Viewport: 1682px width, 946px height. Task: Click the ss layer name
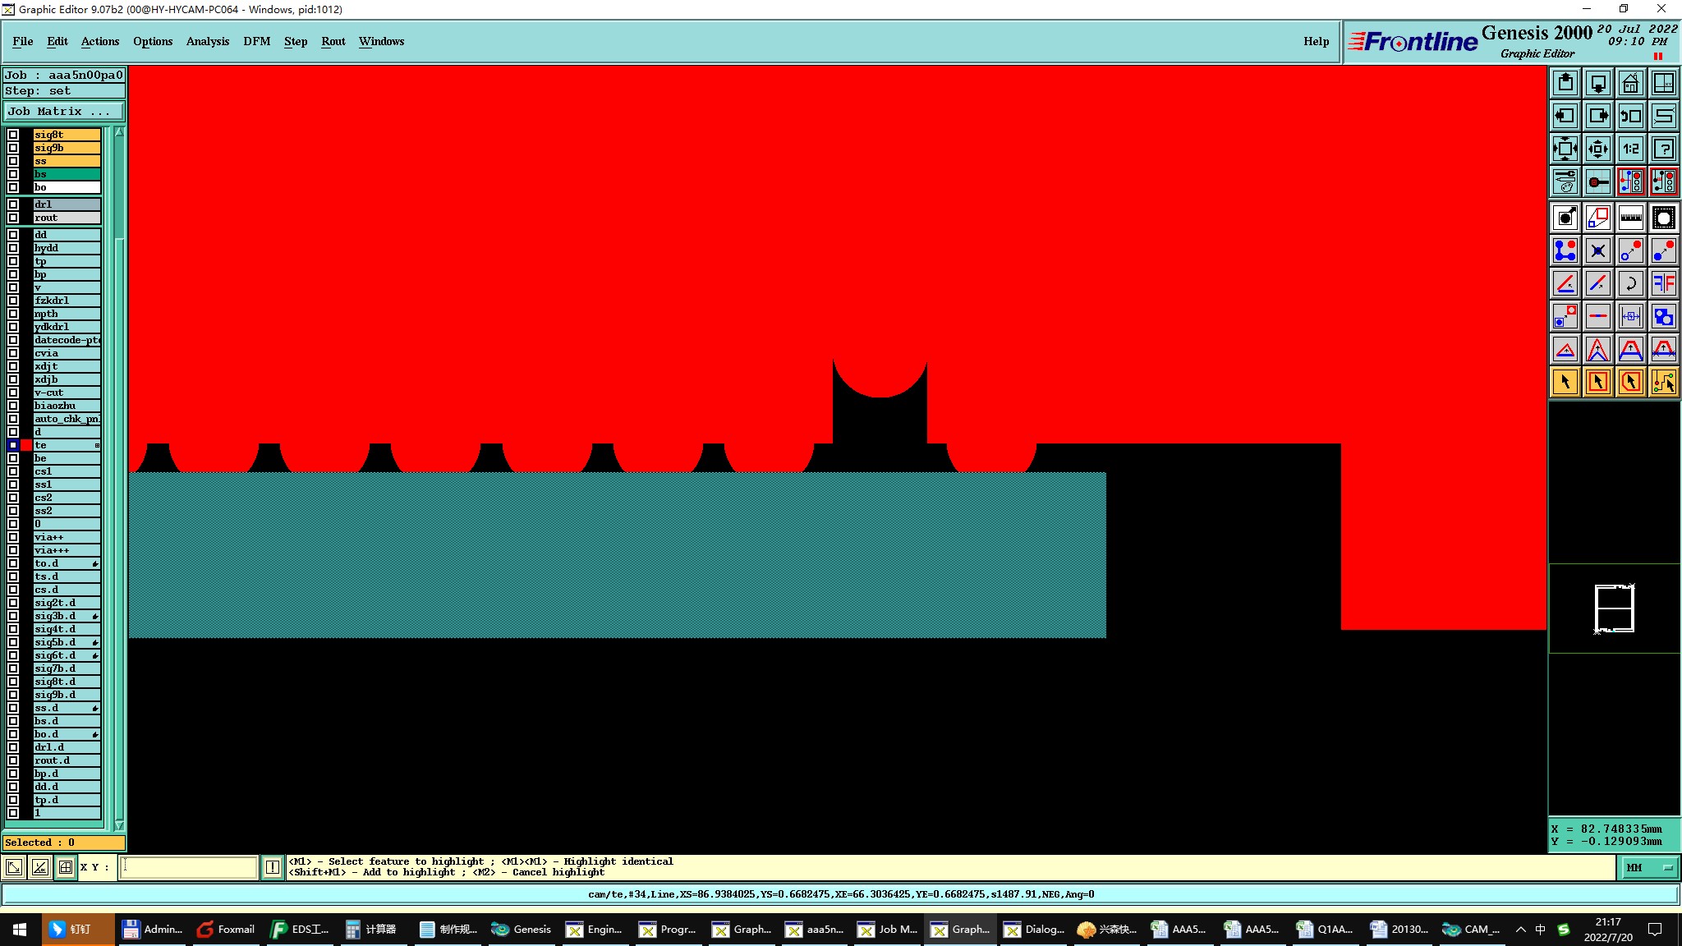pyautogui.click(x=67, y=161)
